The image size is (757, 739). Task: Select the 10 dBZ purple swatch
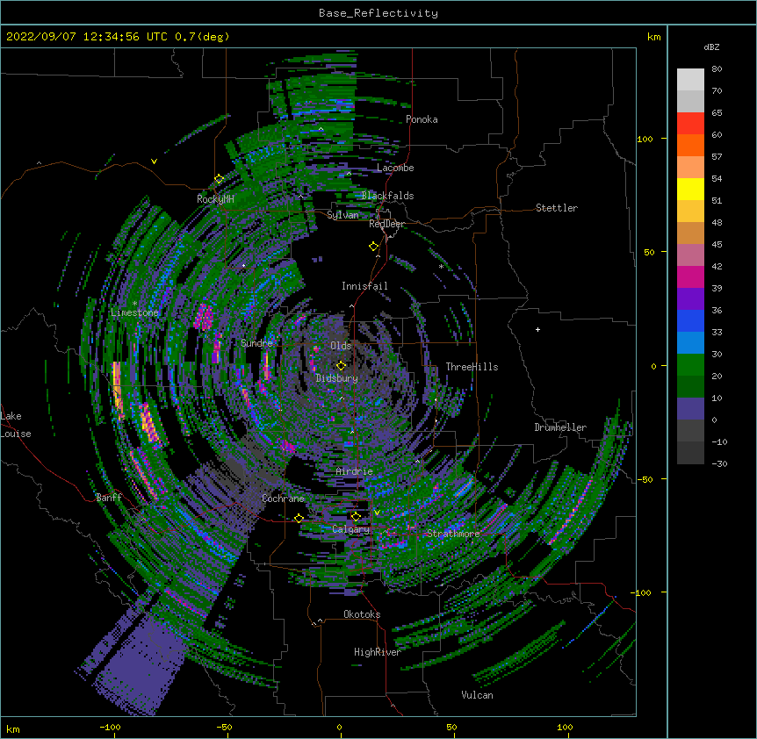pos(690,409)
